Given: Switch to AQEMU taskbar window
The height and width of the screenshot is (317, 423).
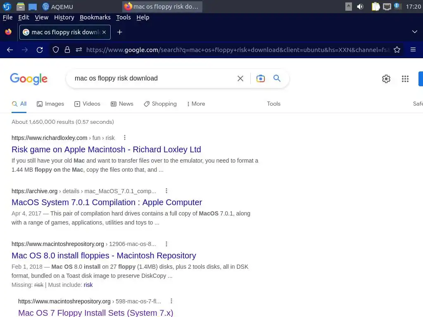Looking at the screenshot, I should pos(58,7).
